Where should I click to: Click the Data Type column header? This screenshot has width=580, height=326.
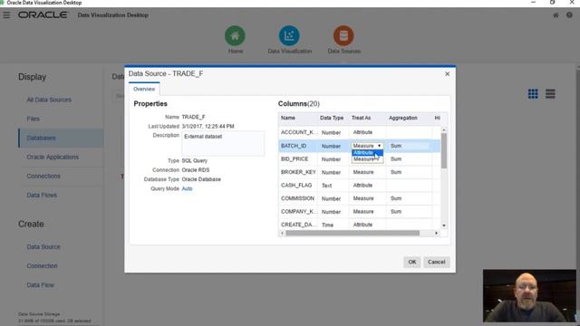coord(332,118)
